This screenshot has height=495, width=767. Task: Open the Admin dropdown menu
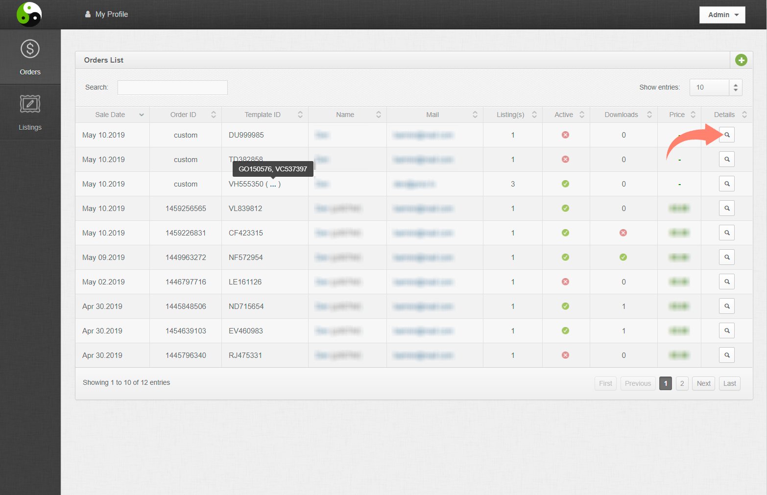coord(722,15)
